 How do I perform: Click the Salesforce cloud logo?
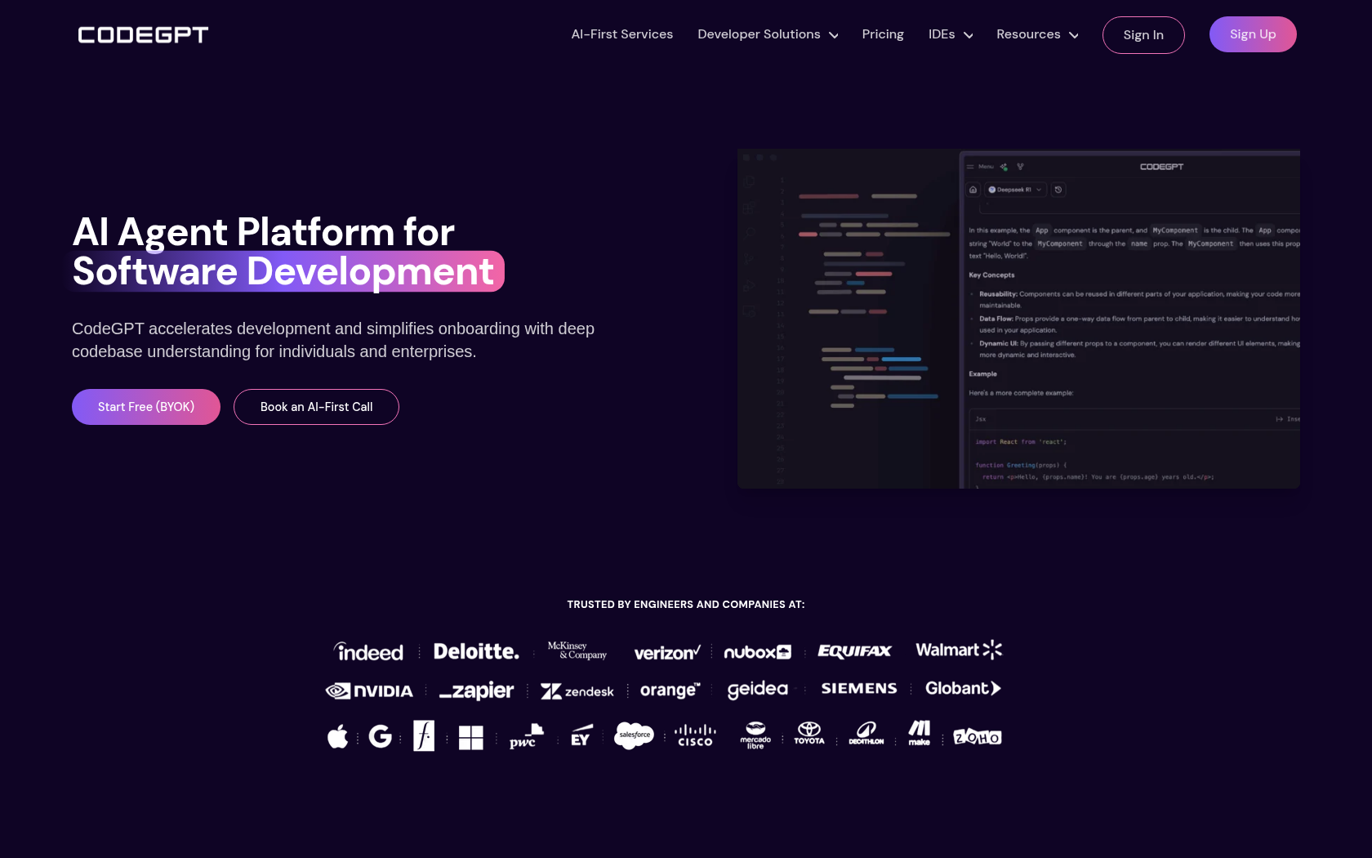pyautogui.click(x=634, y=735)
